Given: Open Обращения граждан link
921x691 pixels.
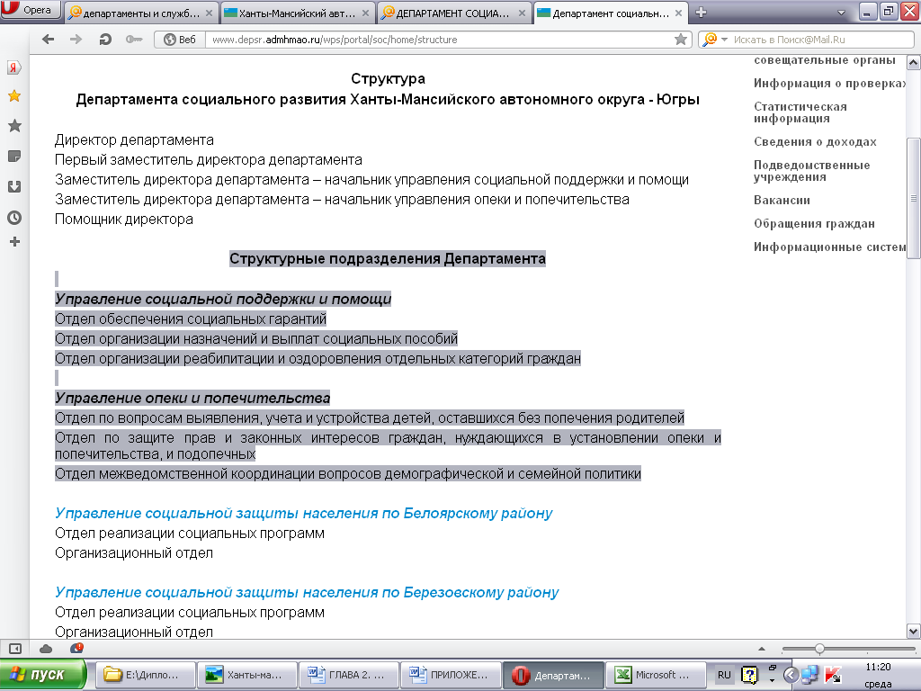Looking at the screenshot, I should click(x=814, y=224).
